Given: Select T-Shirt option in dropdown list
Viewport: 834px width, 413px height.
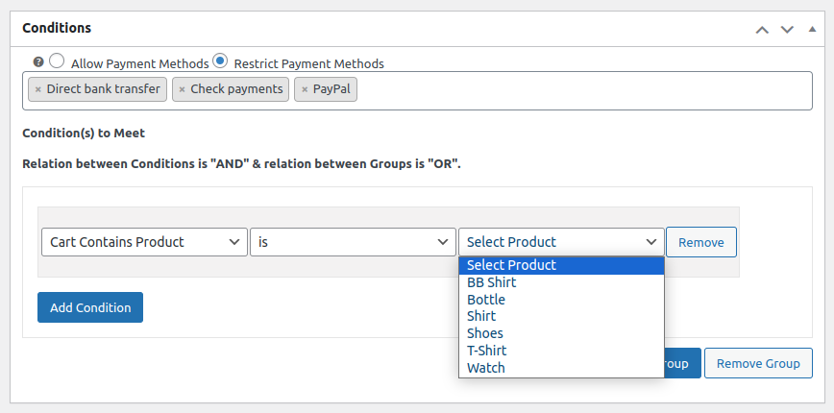Looking at the screenshot, I should tap(487, 351).
